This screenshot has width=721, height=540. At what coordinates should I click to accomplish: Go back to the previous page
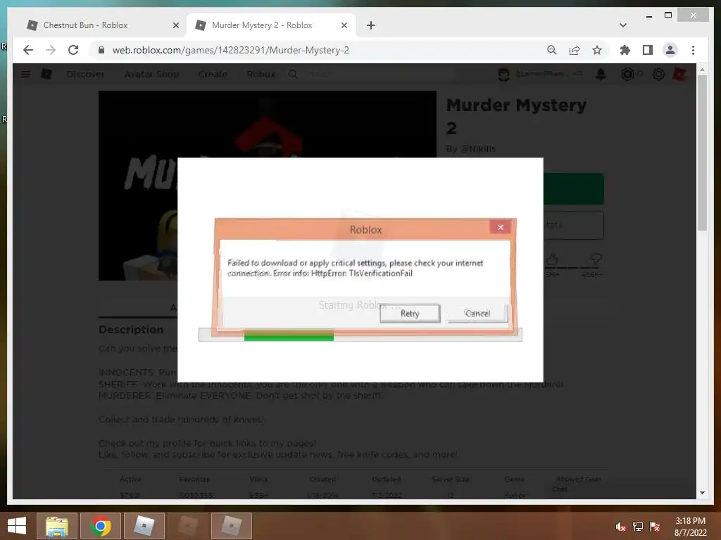tap(28, 50)
